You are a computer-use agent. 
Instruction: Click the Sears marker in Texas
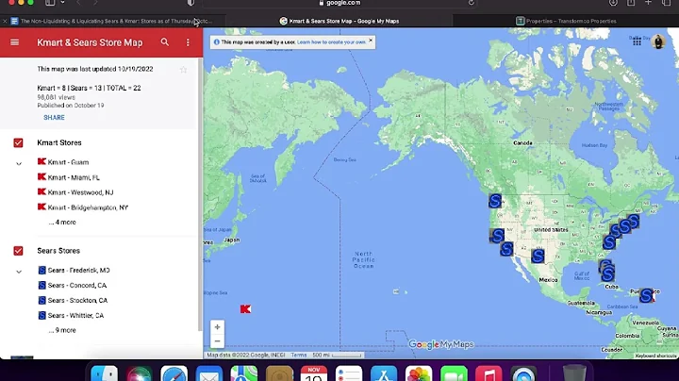[538, 256]
